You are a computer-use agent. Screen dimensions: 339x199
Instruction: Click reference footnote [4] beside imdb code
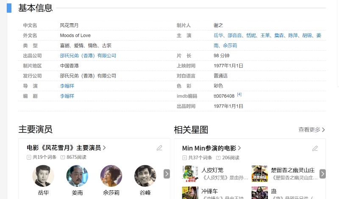(x=239, y=94)
